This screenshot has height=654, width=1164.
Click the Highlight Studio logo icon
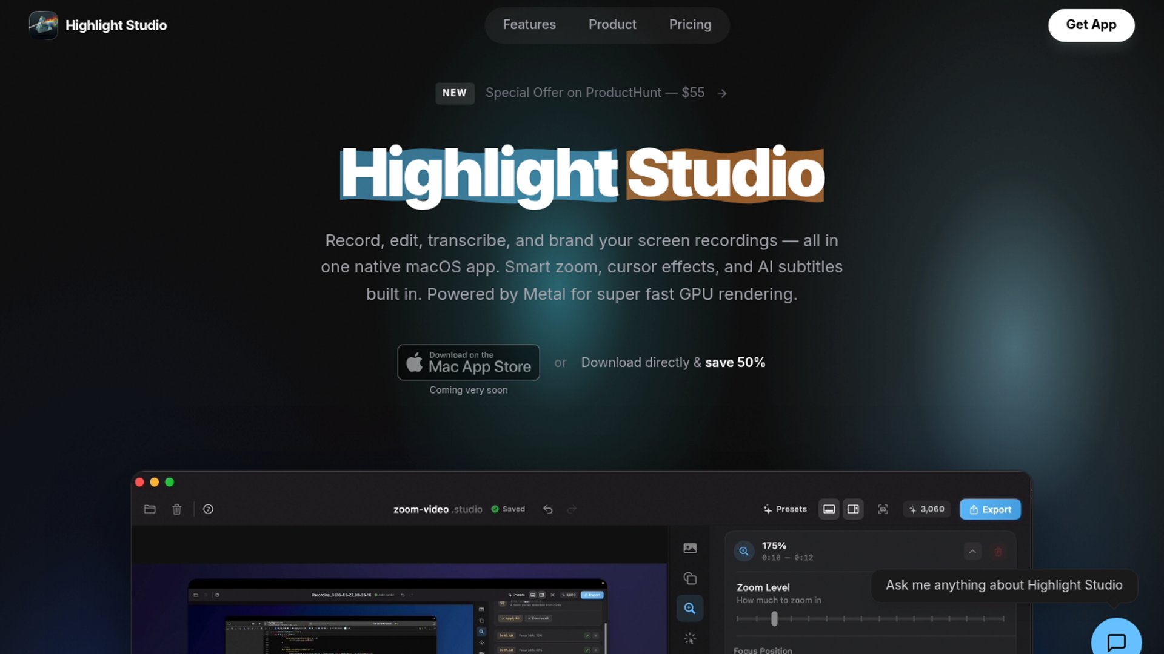point(43,25)
